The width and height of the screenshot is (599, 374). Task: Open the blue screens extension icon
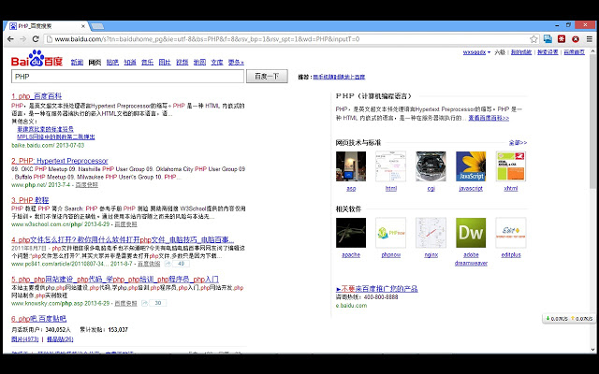click(548, 39)
